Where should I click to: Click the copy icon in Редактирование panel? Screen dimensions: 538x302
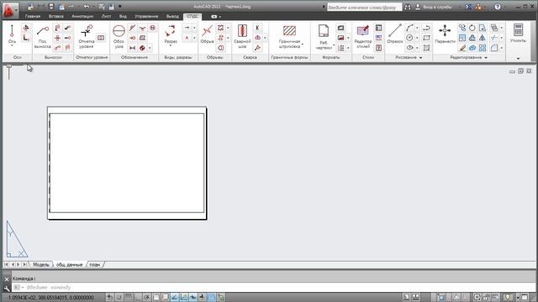point(462,28)
